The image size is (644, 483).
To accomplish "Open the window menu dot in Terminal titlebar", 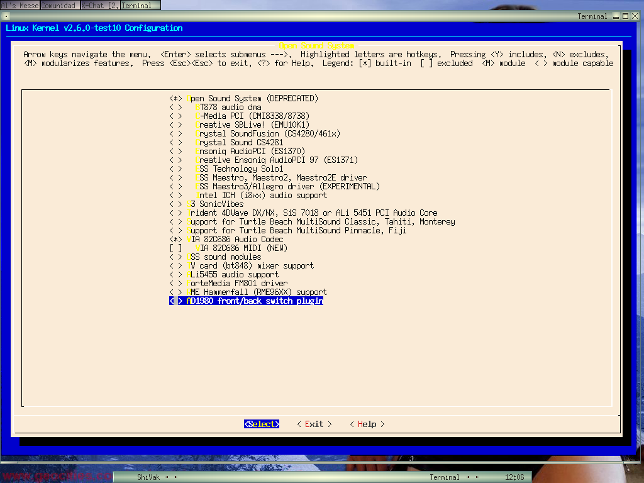I will (x=6, y=16).
